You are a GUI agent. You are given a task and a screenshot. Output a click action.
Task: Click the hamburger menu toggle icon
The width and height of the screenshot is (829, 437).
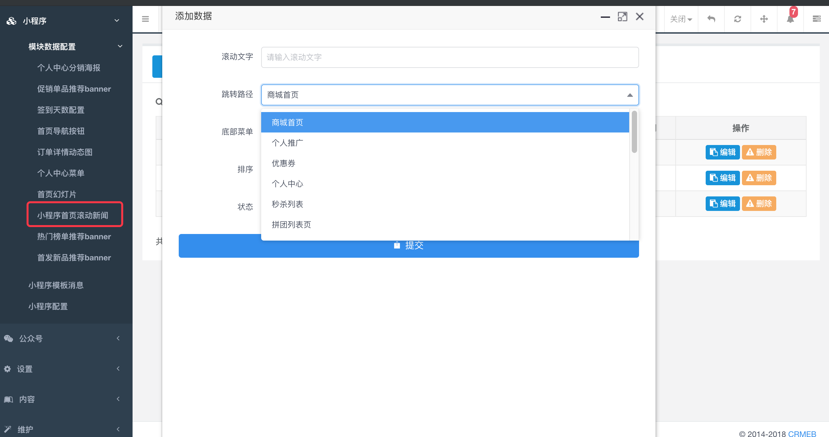(x=145, y=19)
